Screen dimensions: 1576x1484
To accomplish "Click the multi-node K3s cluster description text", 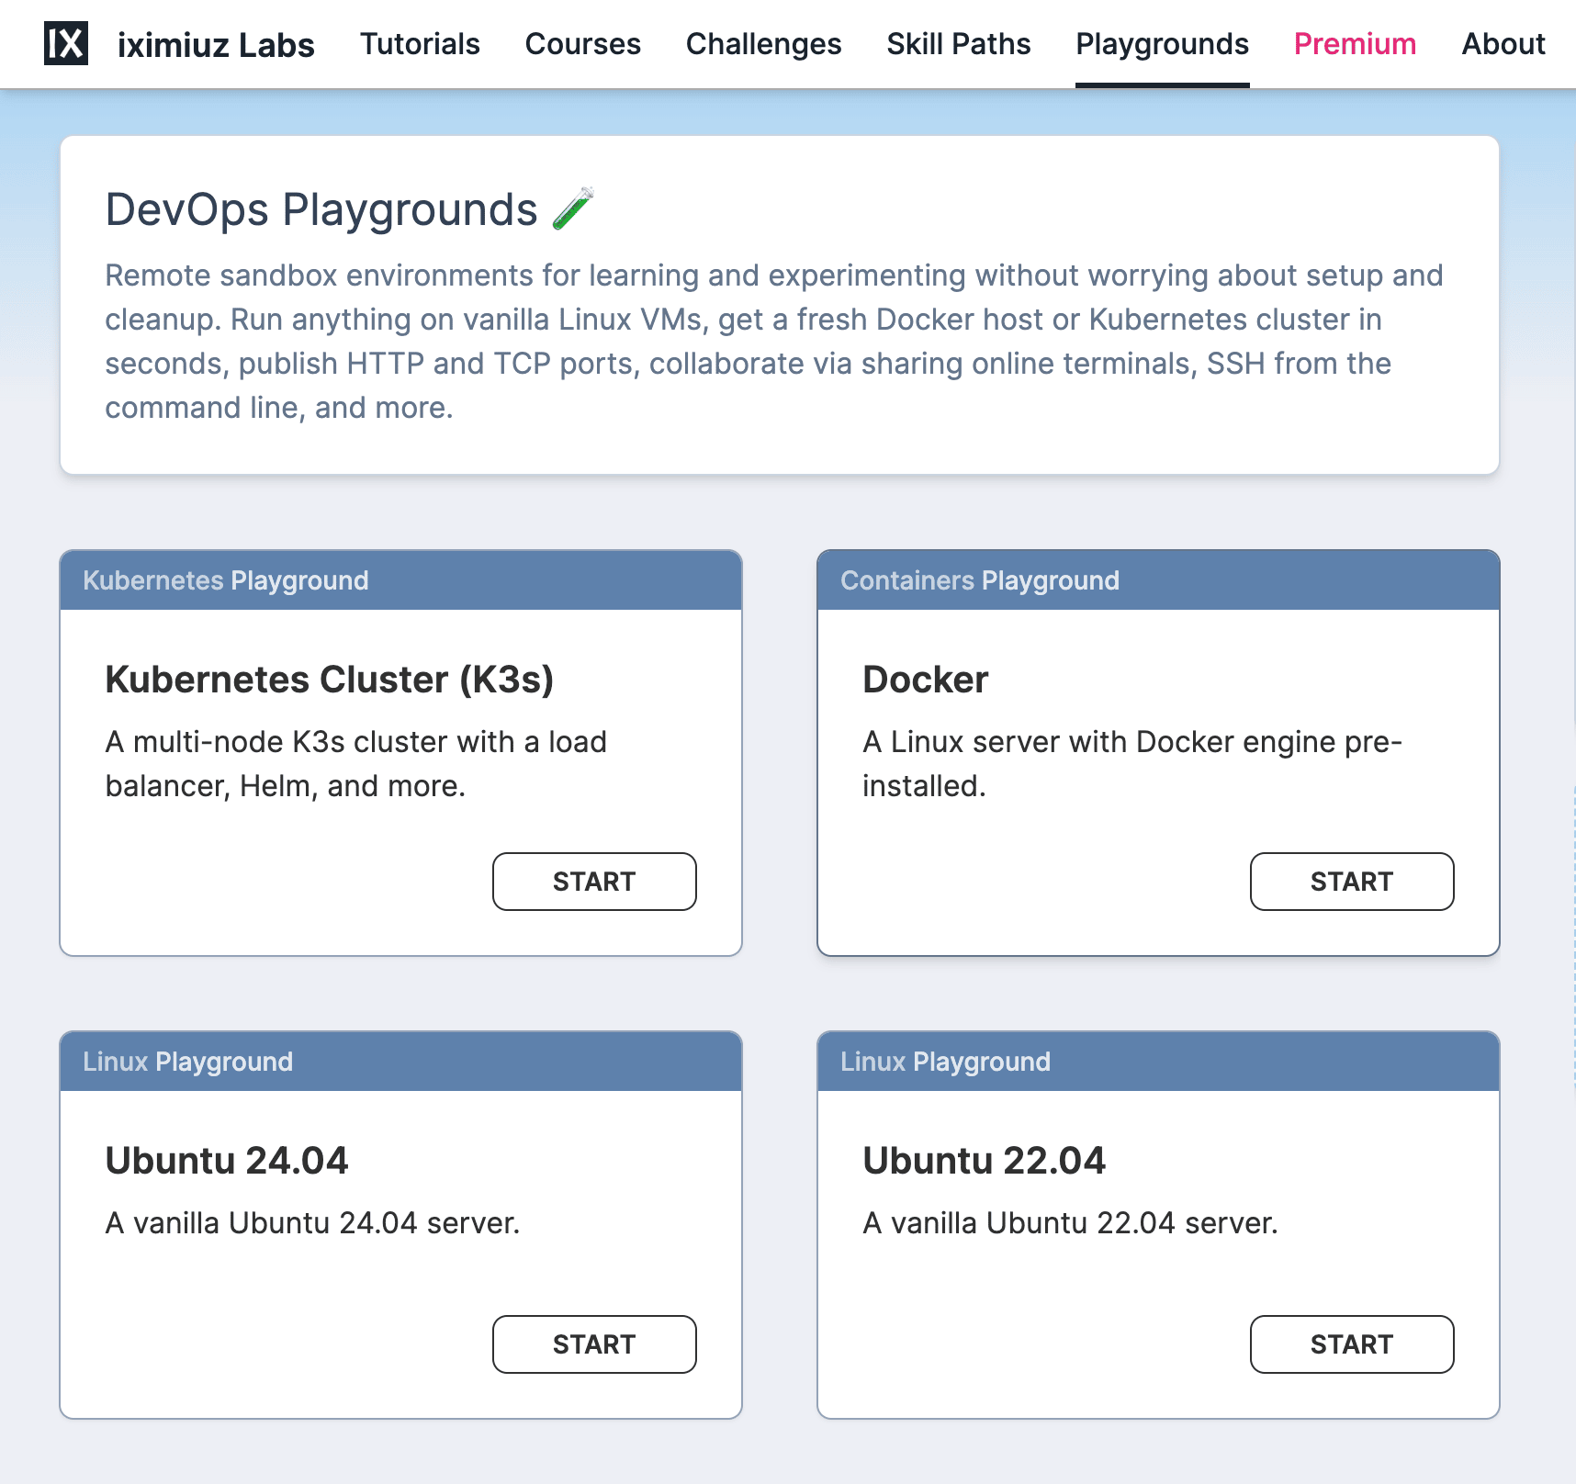I will [356, 764].
